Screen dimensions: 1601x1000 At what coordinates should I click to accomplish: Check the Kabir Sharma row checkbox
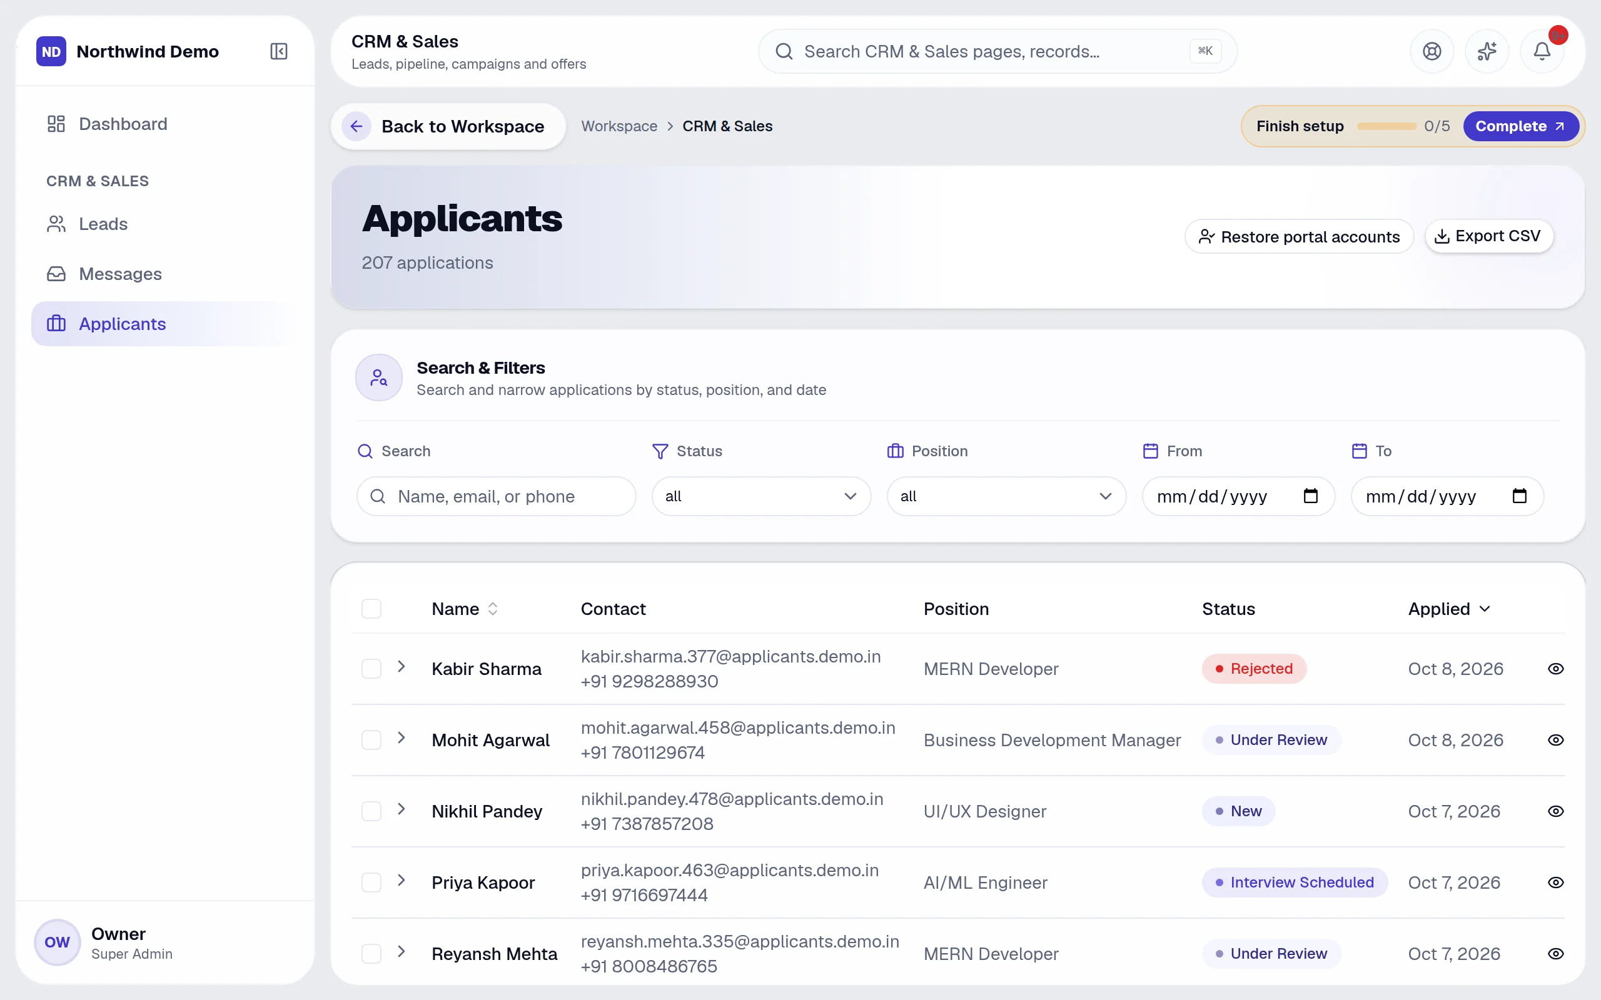371,669
